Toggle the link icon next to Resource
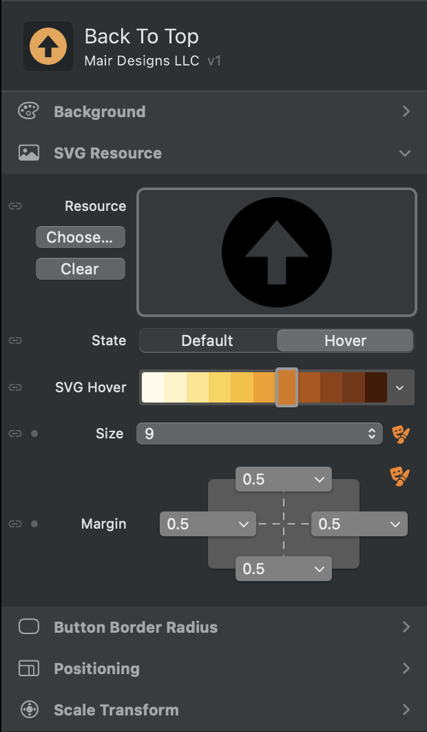The width and height of the screenshot is (427, 732). click(15, 206)
